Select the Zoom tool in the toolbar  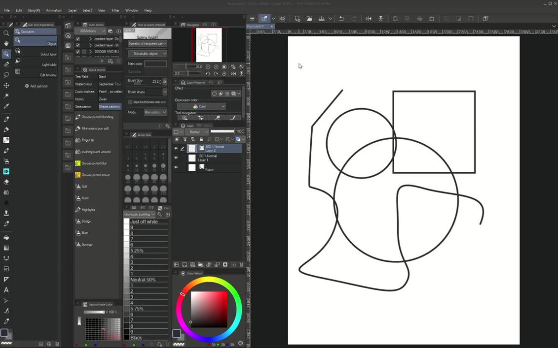[6, 33]
